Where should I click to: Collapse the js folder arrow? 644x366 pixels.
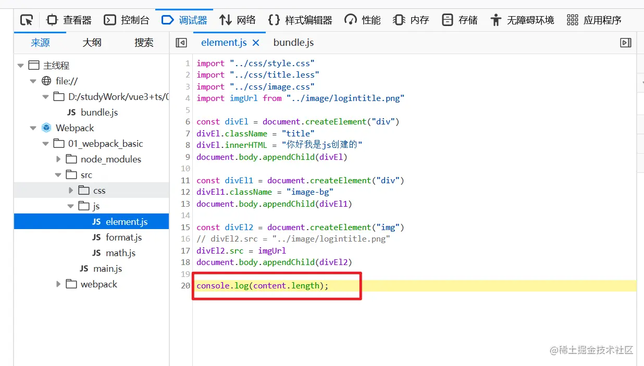coord(71,206)
